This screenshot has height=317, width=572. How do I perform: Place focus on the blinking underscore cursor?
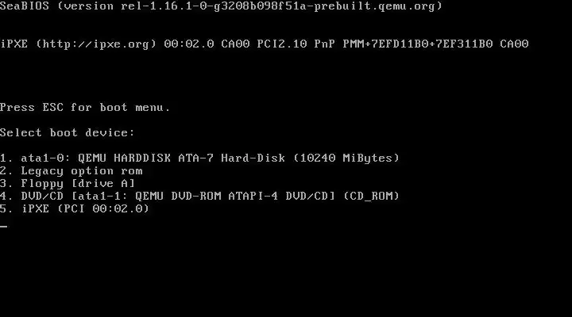click(4, 226)
